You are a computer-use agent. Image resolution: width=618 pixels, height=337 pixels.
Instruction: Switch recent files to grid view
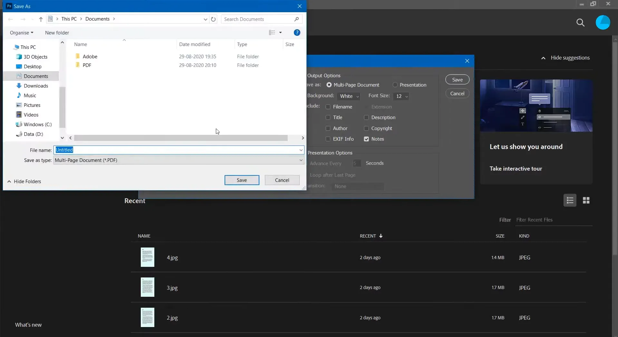click(586, 201)
